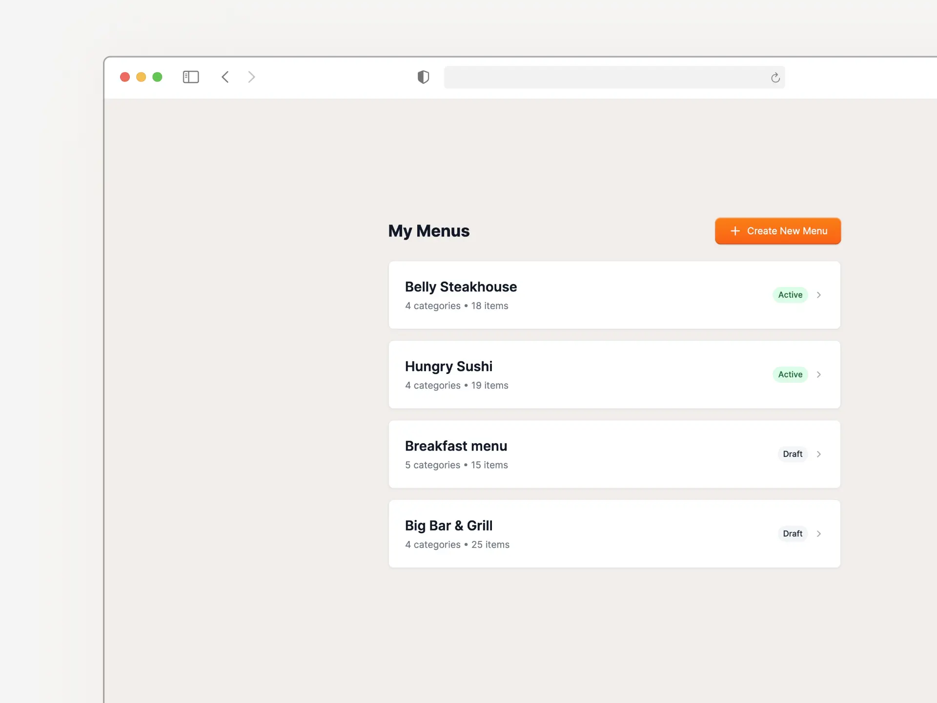Click the page refresh icon

pos(774,77)
